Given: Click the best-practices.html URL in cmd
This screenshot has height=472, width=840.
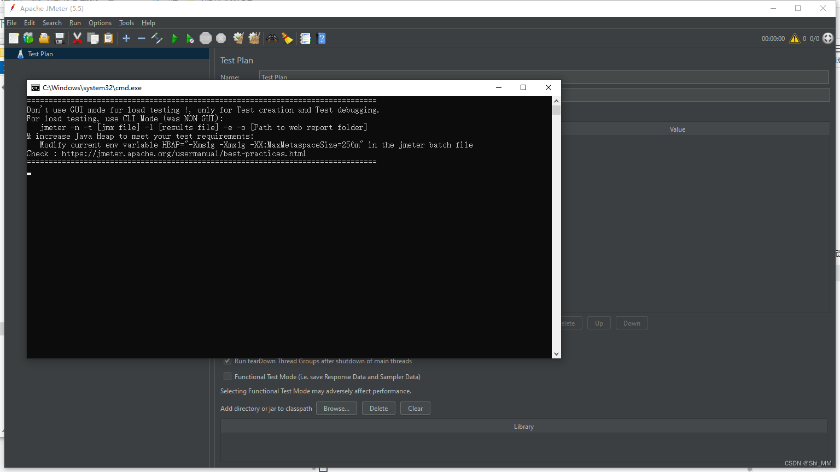Looking at the screenshot, I should pyautogui.click(x=184, y=154).
